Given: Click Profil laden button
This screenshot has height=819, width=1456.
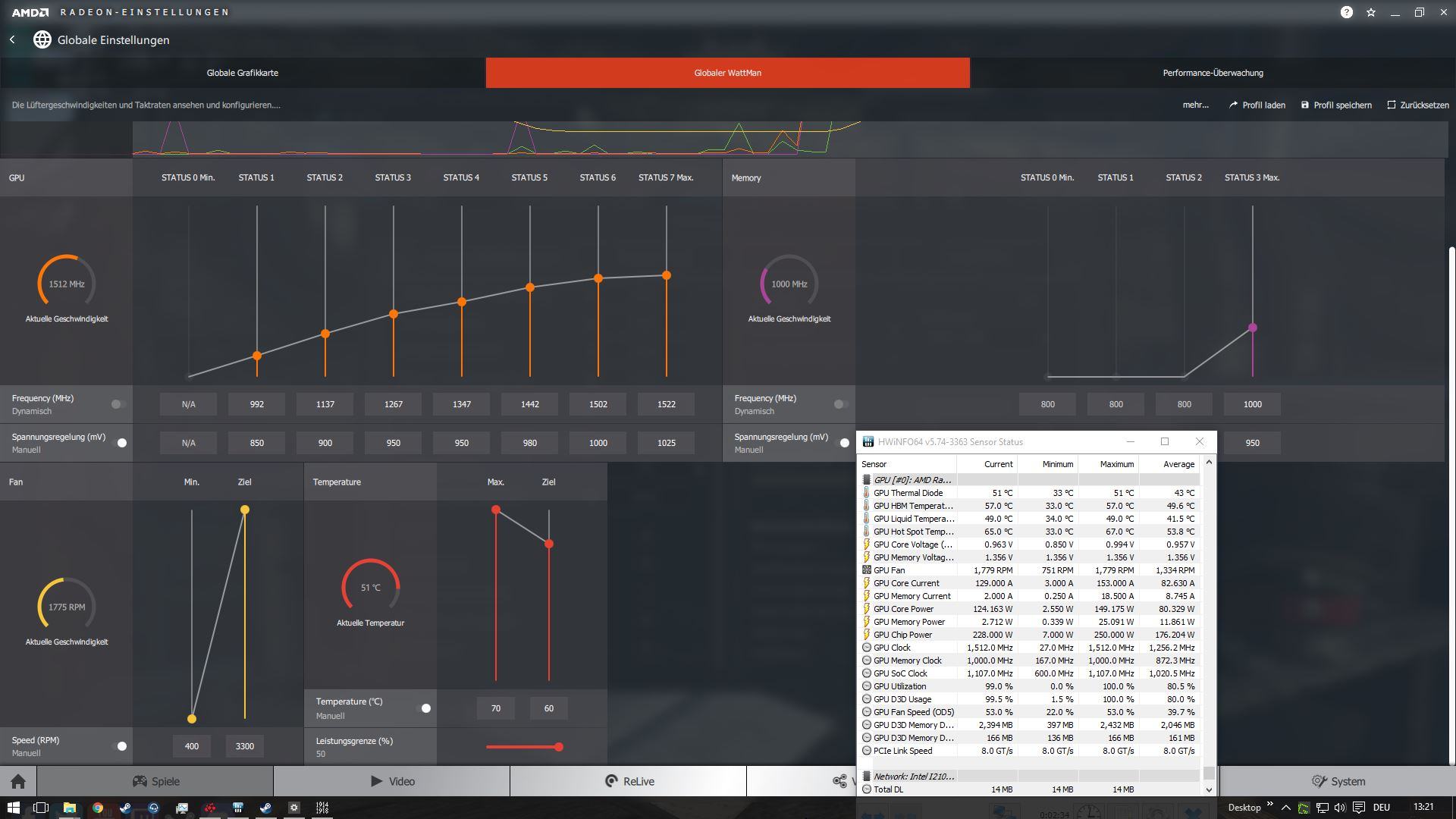Looking at the screenshot, I should coord(1257,105).
